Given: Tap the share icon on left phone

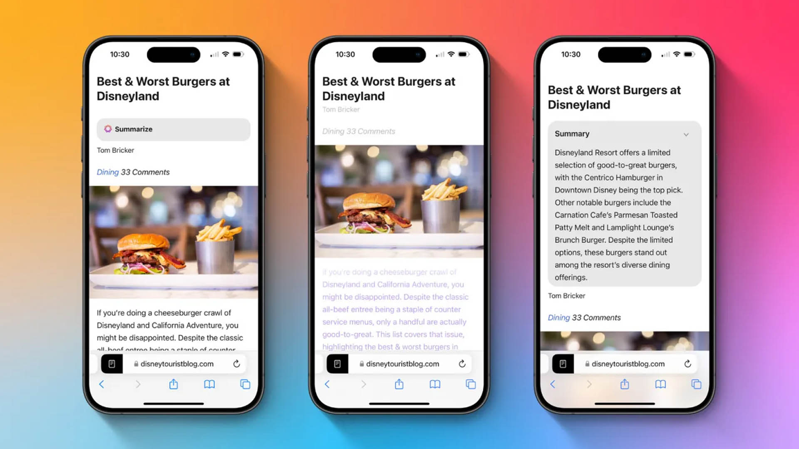Looking at the screenshot, I should (x=174, y=384).
